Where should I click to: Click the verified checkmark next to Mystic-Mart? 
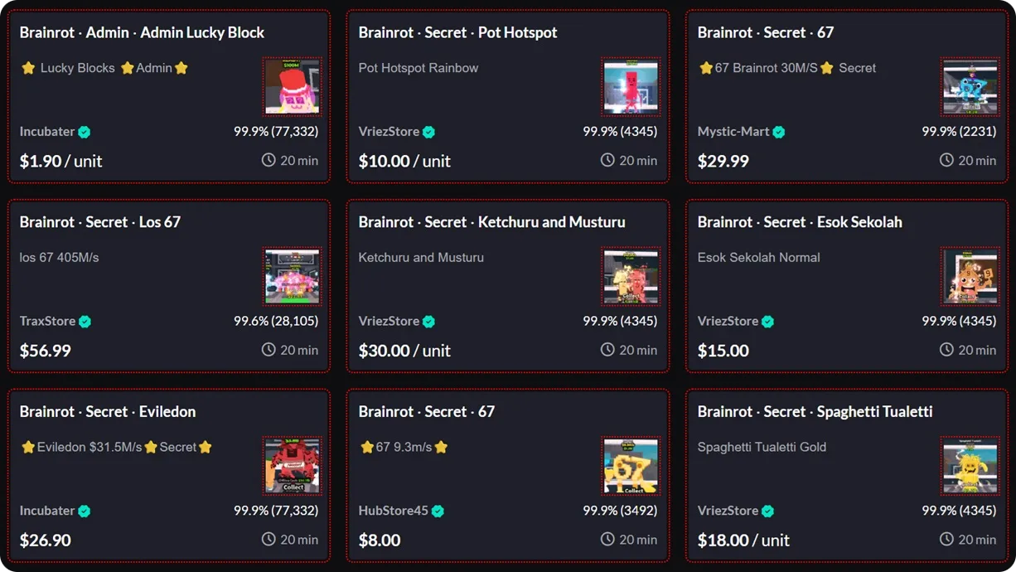[781, 131]
